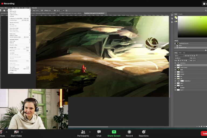Viewport: 207px width, 138px height.
Task: Click the red Leave button
Action: pyautogui.click(x=204, y=133)
